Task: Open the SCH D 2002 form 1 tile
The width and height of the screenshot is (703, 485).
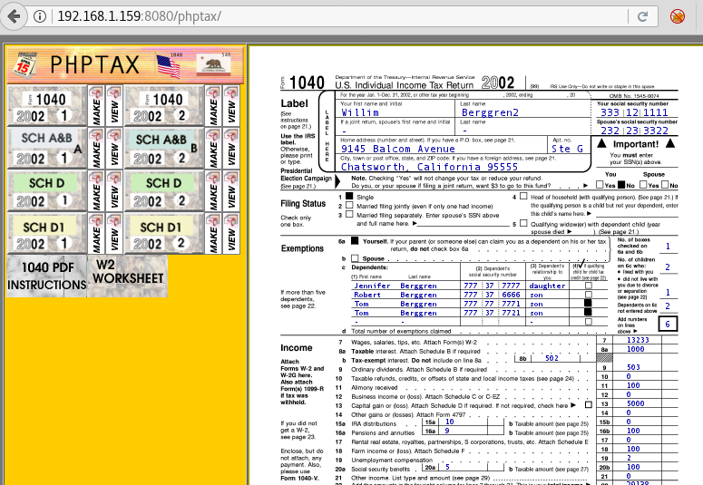Action: coord(46,191)
